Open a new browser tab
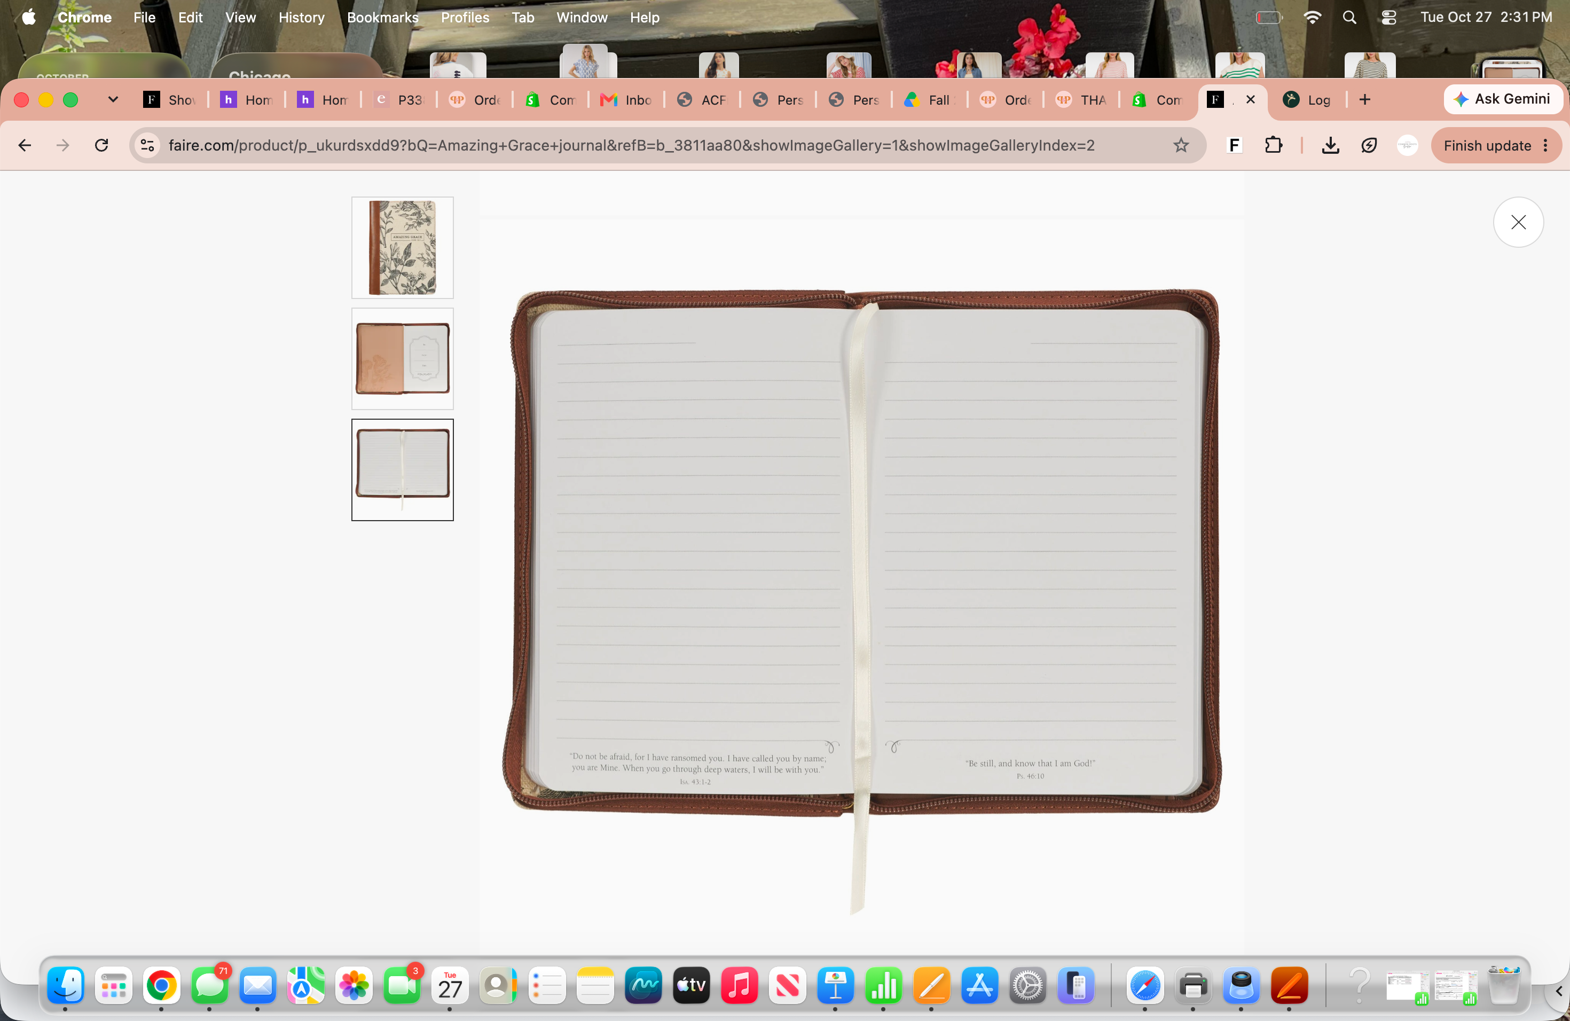1570x1021 pixels. pos(1365,100)
